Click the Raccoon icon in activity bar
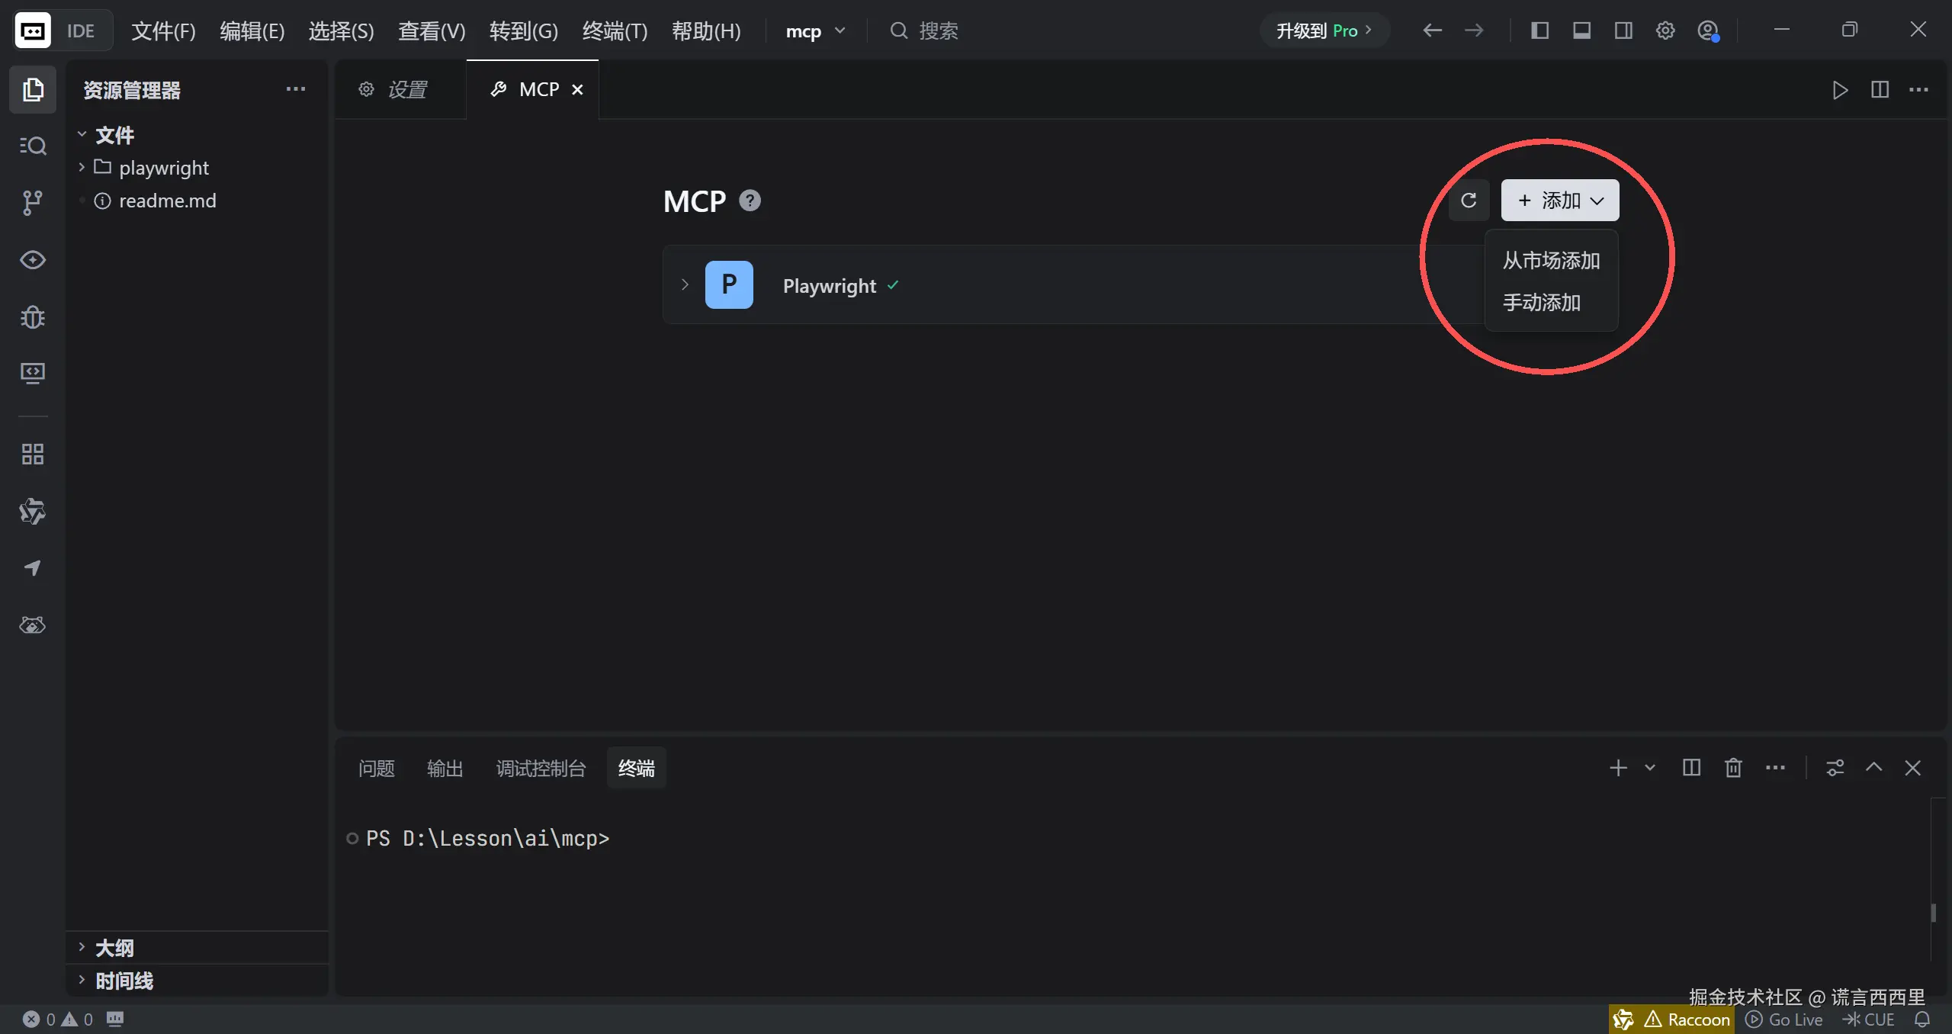Viewport: 1952px width, 1034px height. [x=32, y=625]
